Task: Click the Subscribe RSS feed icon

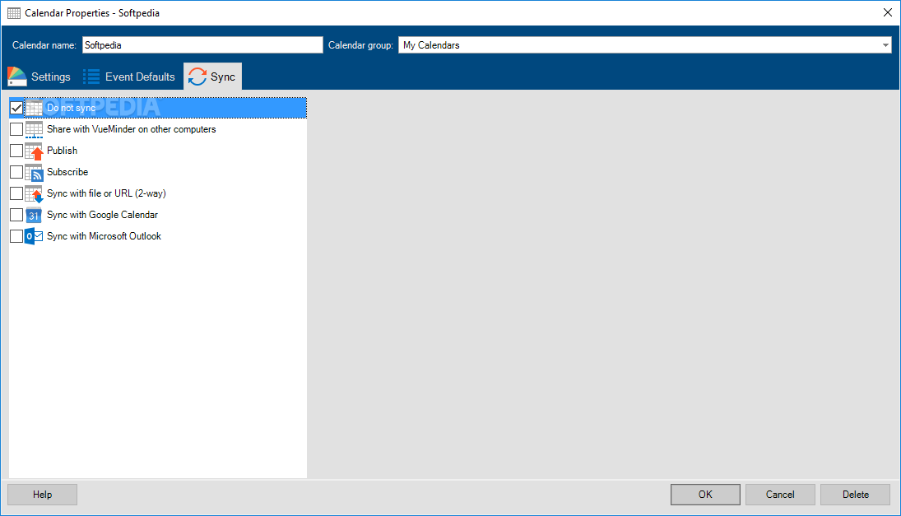Action: 34,172
